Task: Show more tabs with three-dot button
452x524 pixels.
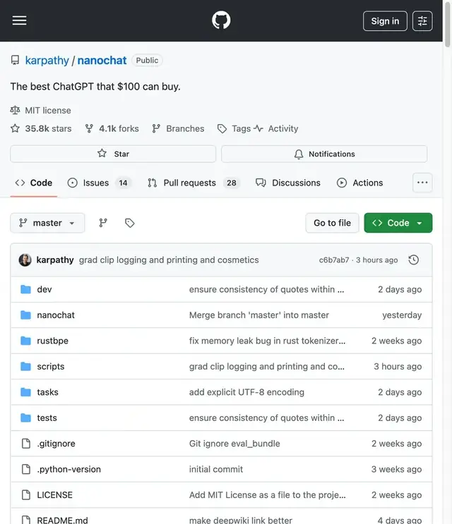Action: (x=422, y=183)
